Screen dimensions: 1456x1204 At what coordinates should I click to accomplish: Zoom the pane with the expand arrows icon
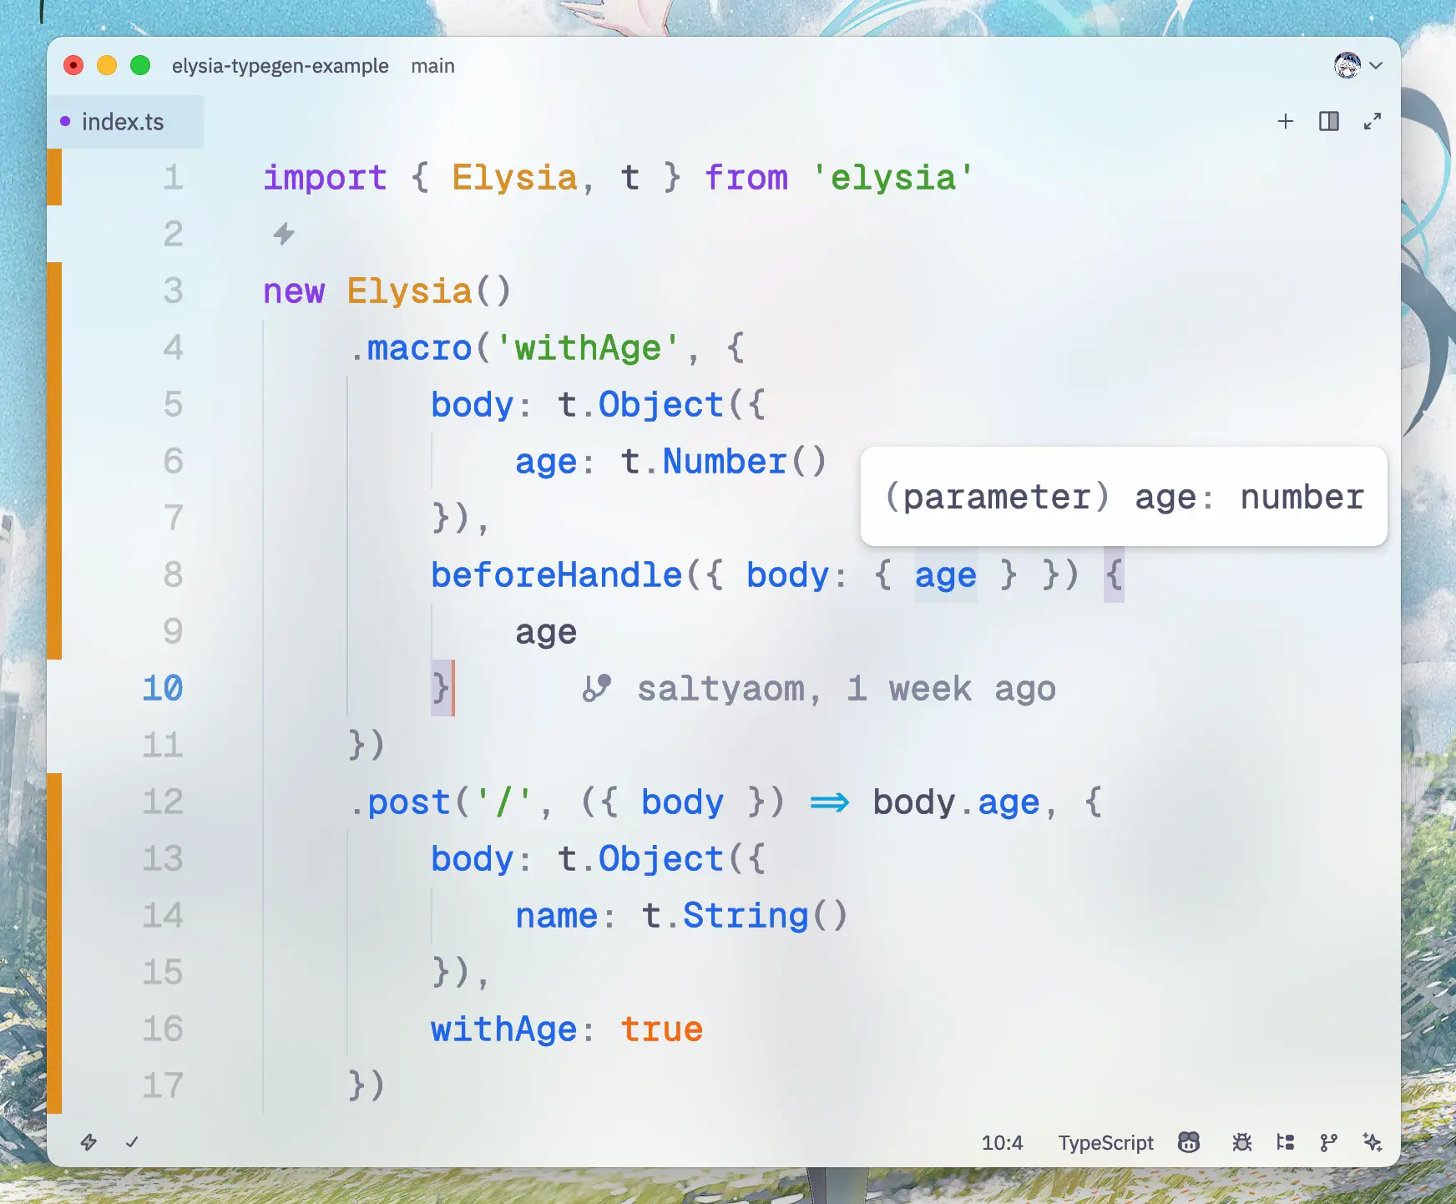tap(1373, 122)
